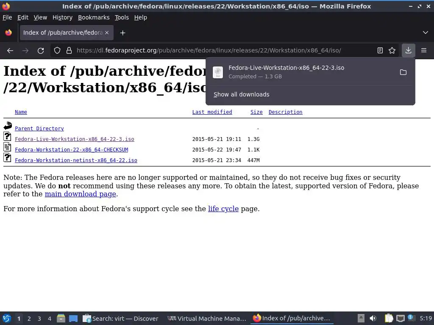The image size is (434, 325).
Task: Sort listing by Name
Action: (x=21, y=112)
